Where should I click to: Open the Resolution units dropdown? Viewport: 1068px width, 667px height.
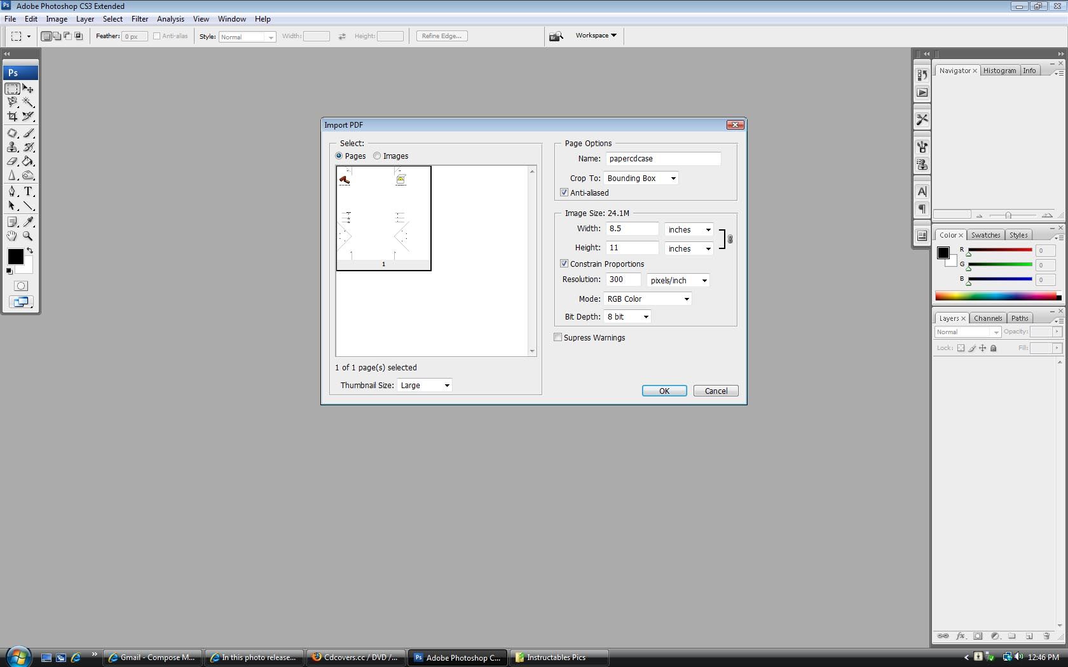[678, 280]
